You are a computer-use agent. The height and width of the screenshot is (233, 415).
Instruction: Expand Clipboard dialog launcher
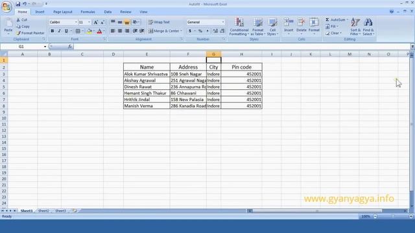(x=44, y=39)
